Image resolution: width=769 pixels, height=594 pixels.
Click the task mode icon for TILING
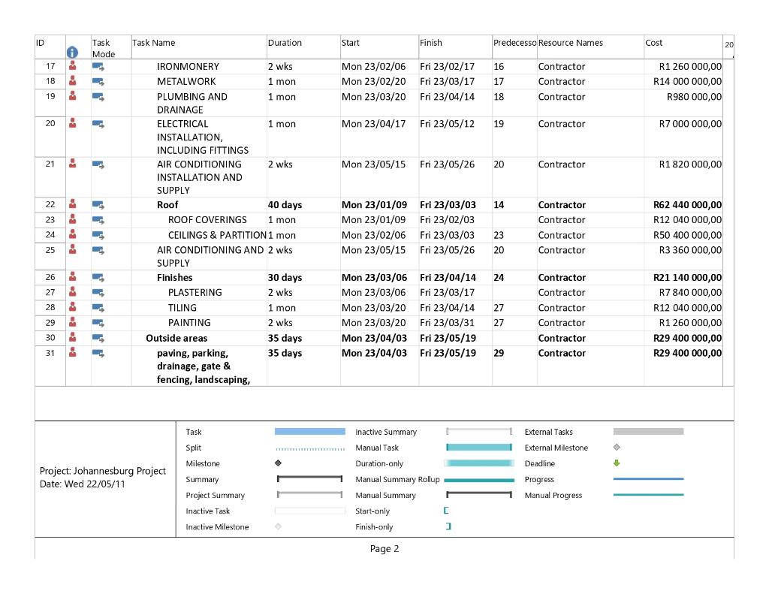pos(98,308)
